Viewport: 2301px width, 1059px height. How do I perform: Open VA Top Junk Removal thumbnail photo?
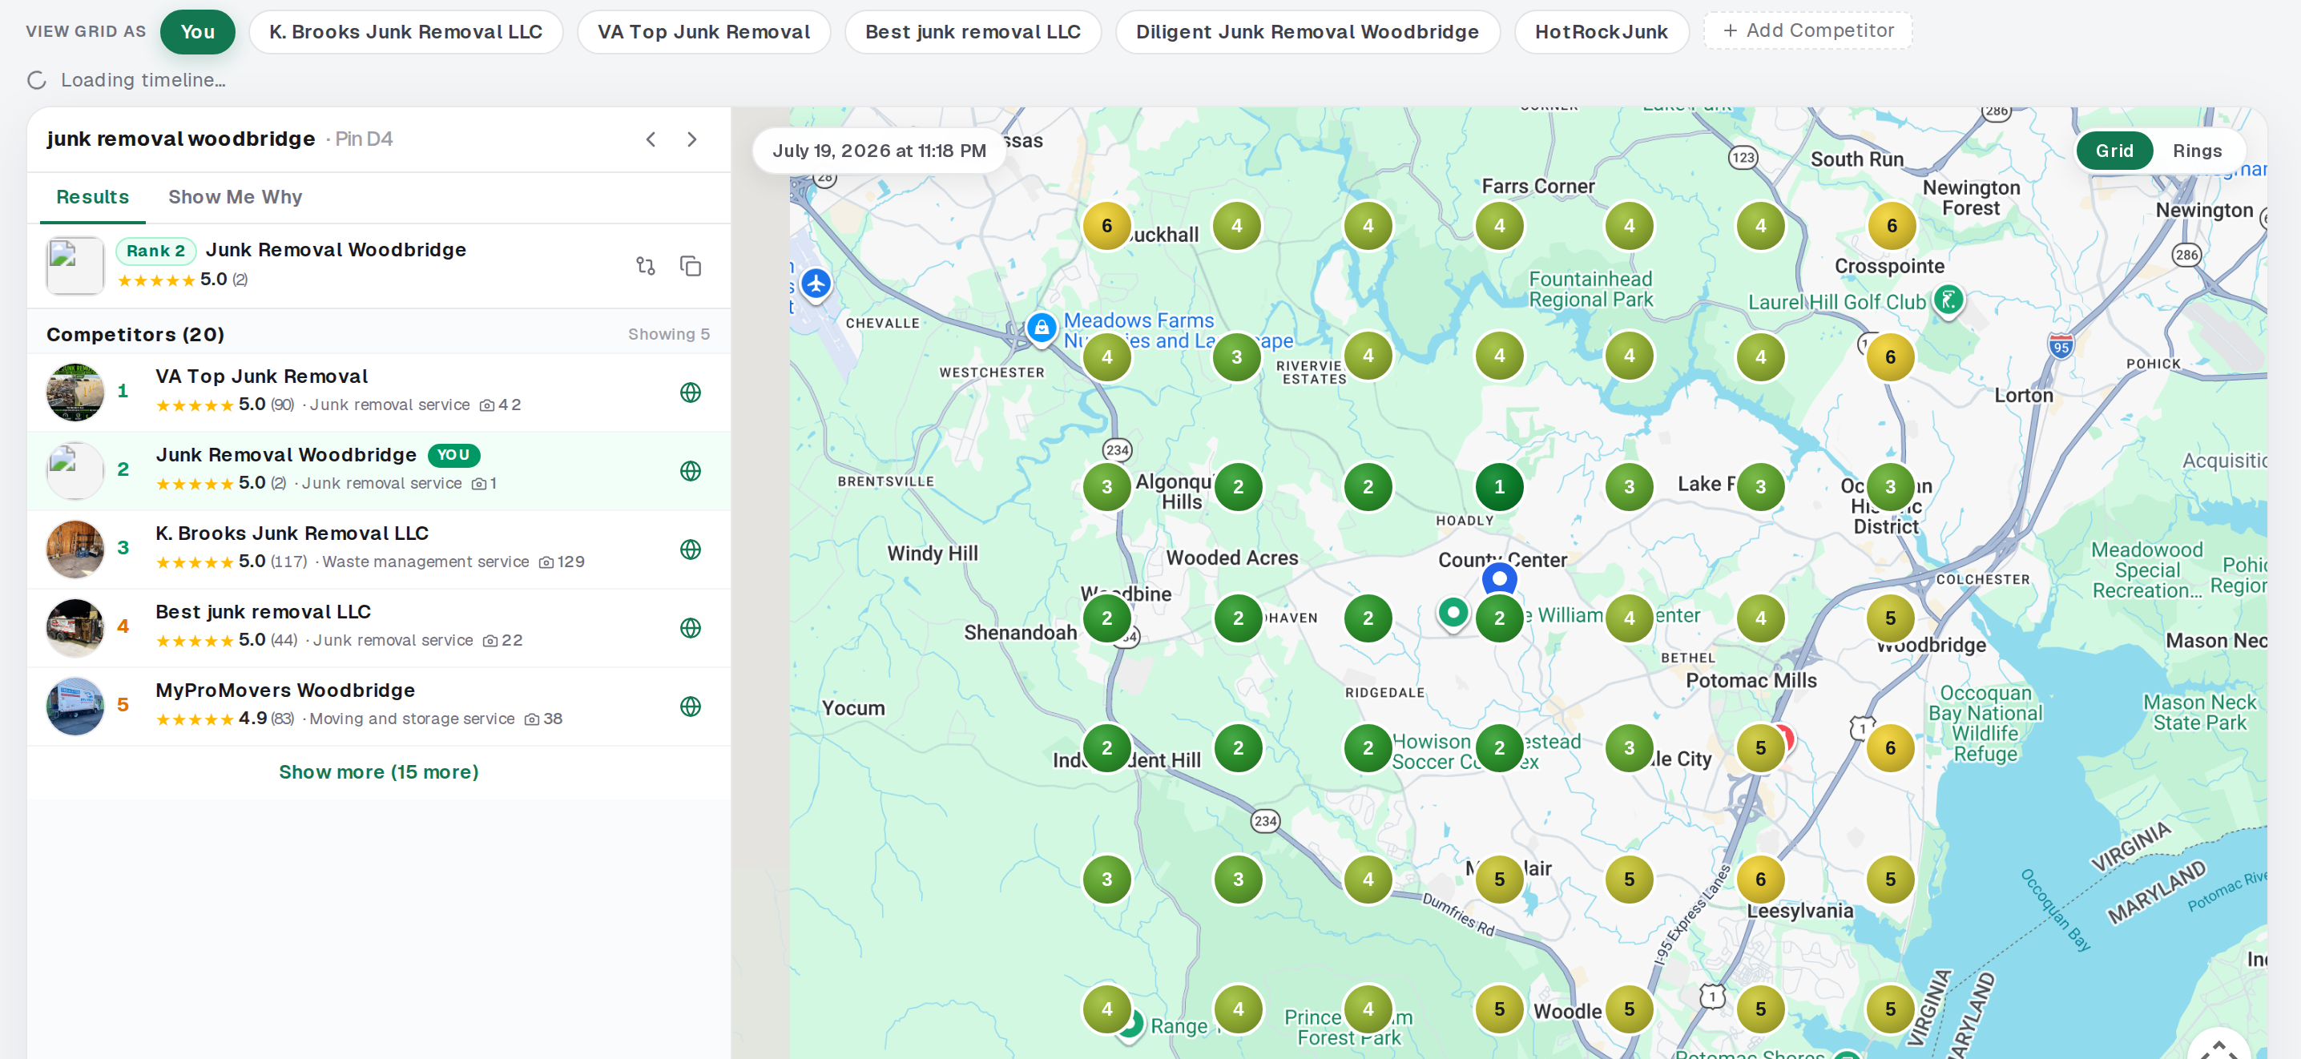[x=75, y=393]
